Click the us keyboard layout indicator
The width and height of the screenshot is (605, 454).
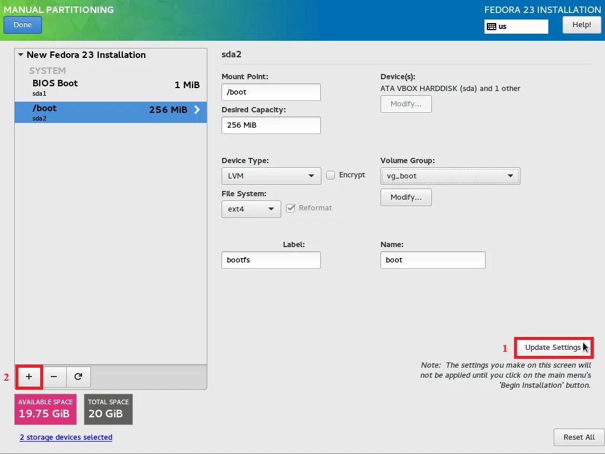(516, 27)
